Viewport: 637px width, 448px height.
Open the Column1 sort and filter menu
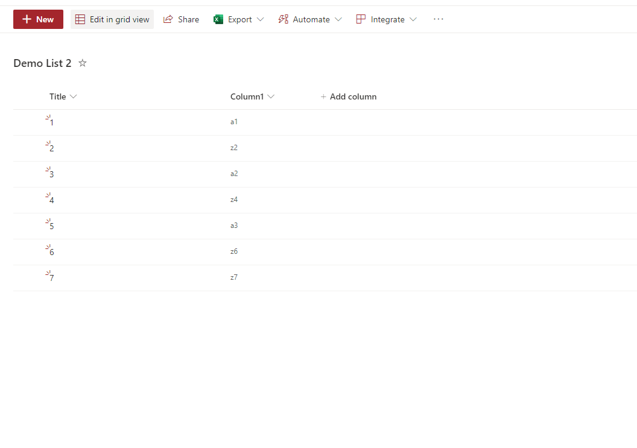tap(271, 96)
